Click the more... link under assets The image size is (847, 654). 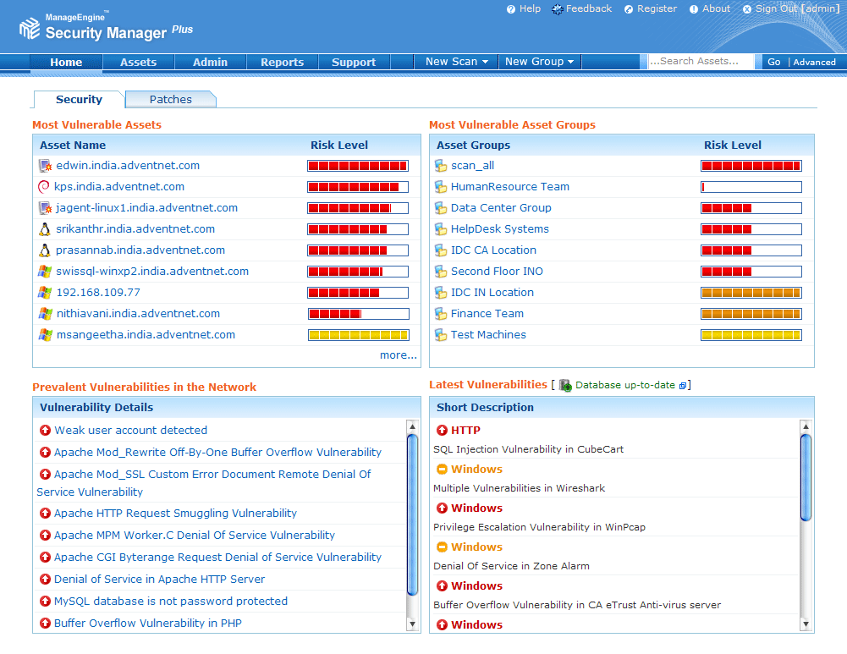pos(398,354)
